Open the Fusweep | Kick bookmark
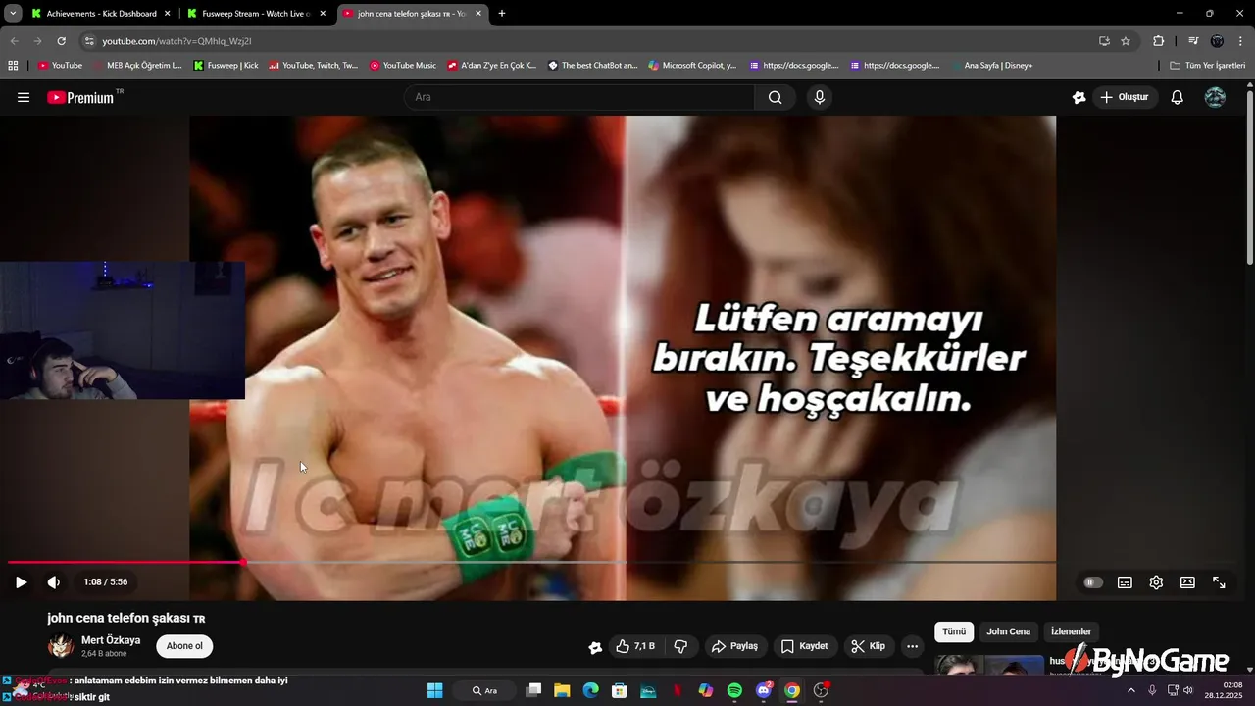This screenshot has height=706, width=1255. tap(226, 66)
